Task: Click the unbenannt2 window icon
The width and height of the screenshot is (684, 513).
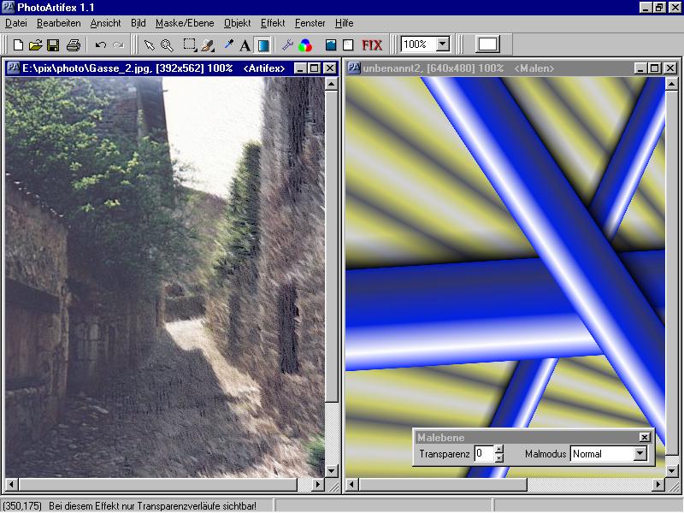Action: [354, 68]
